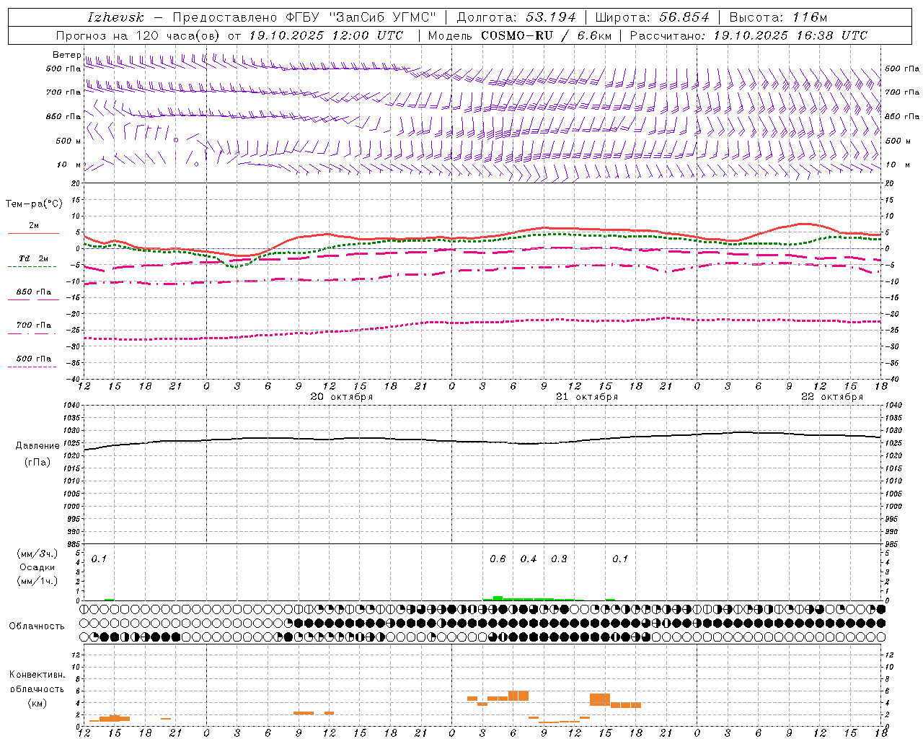
Task: Click the 21 октября date label
Action: tap(587, 397)
